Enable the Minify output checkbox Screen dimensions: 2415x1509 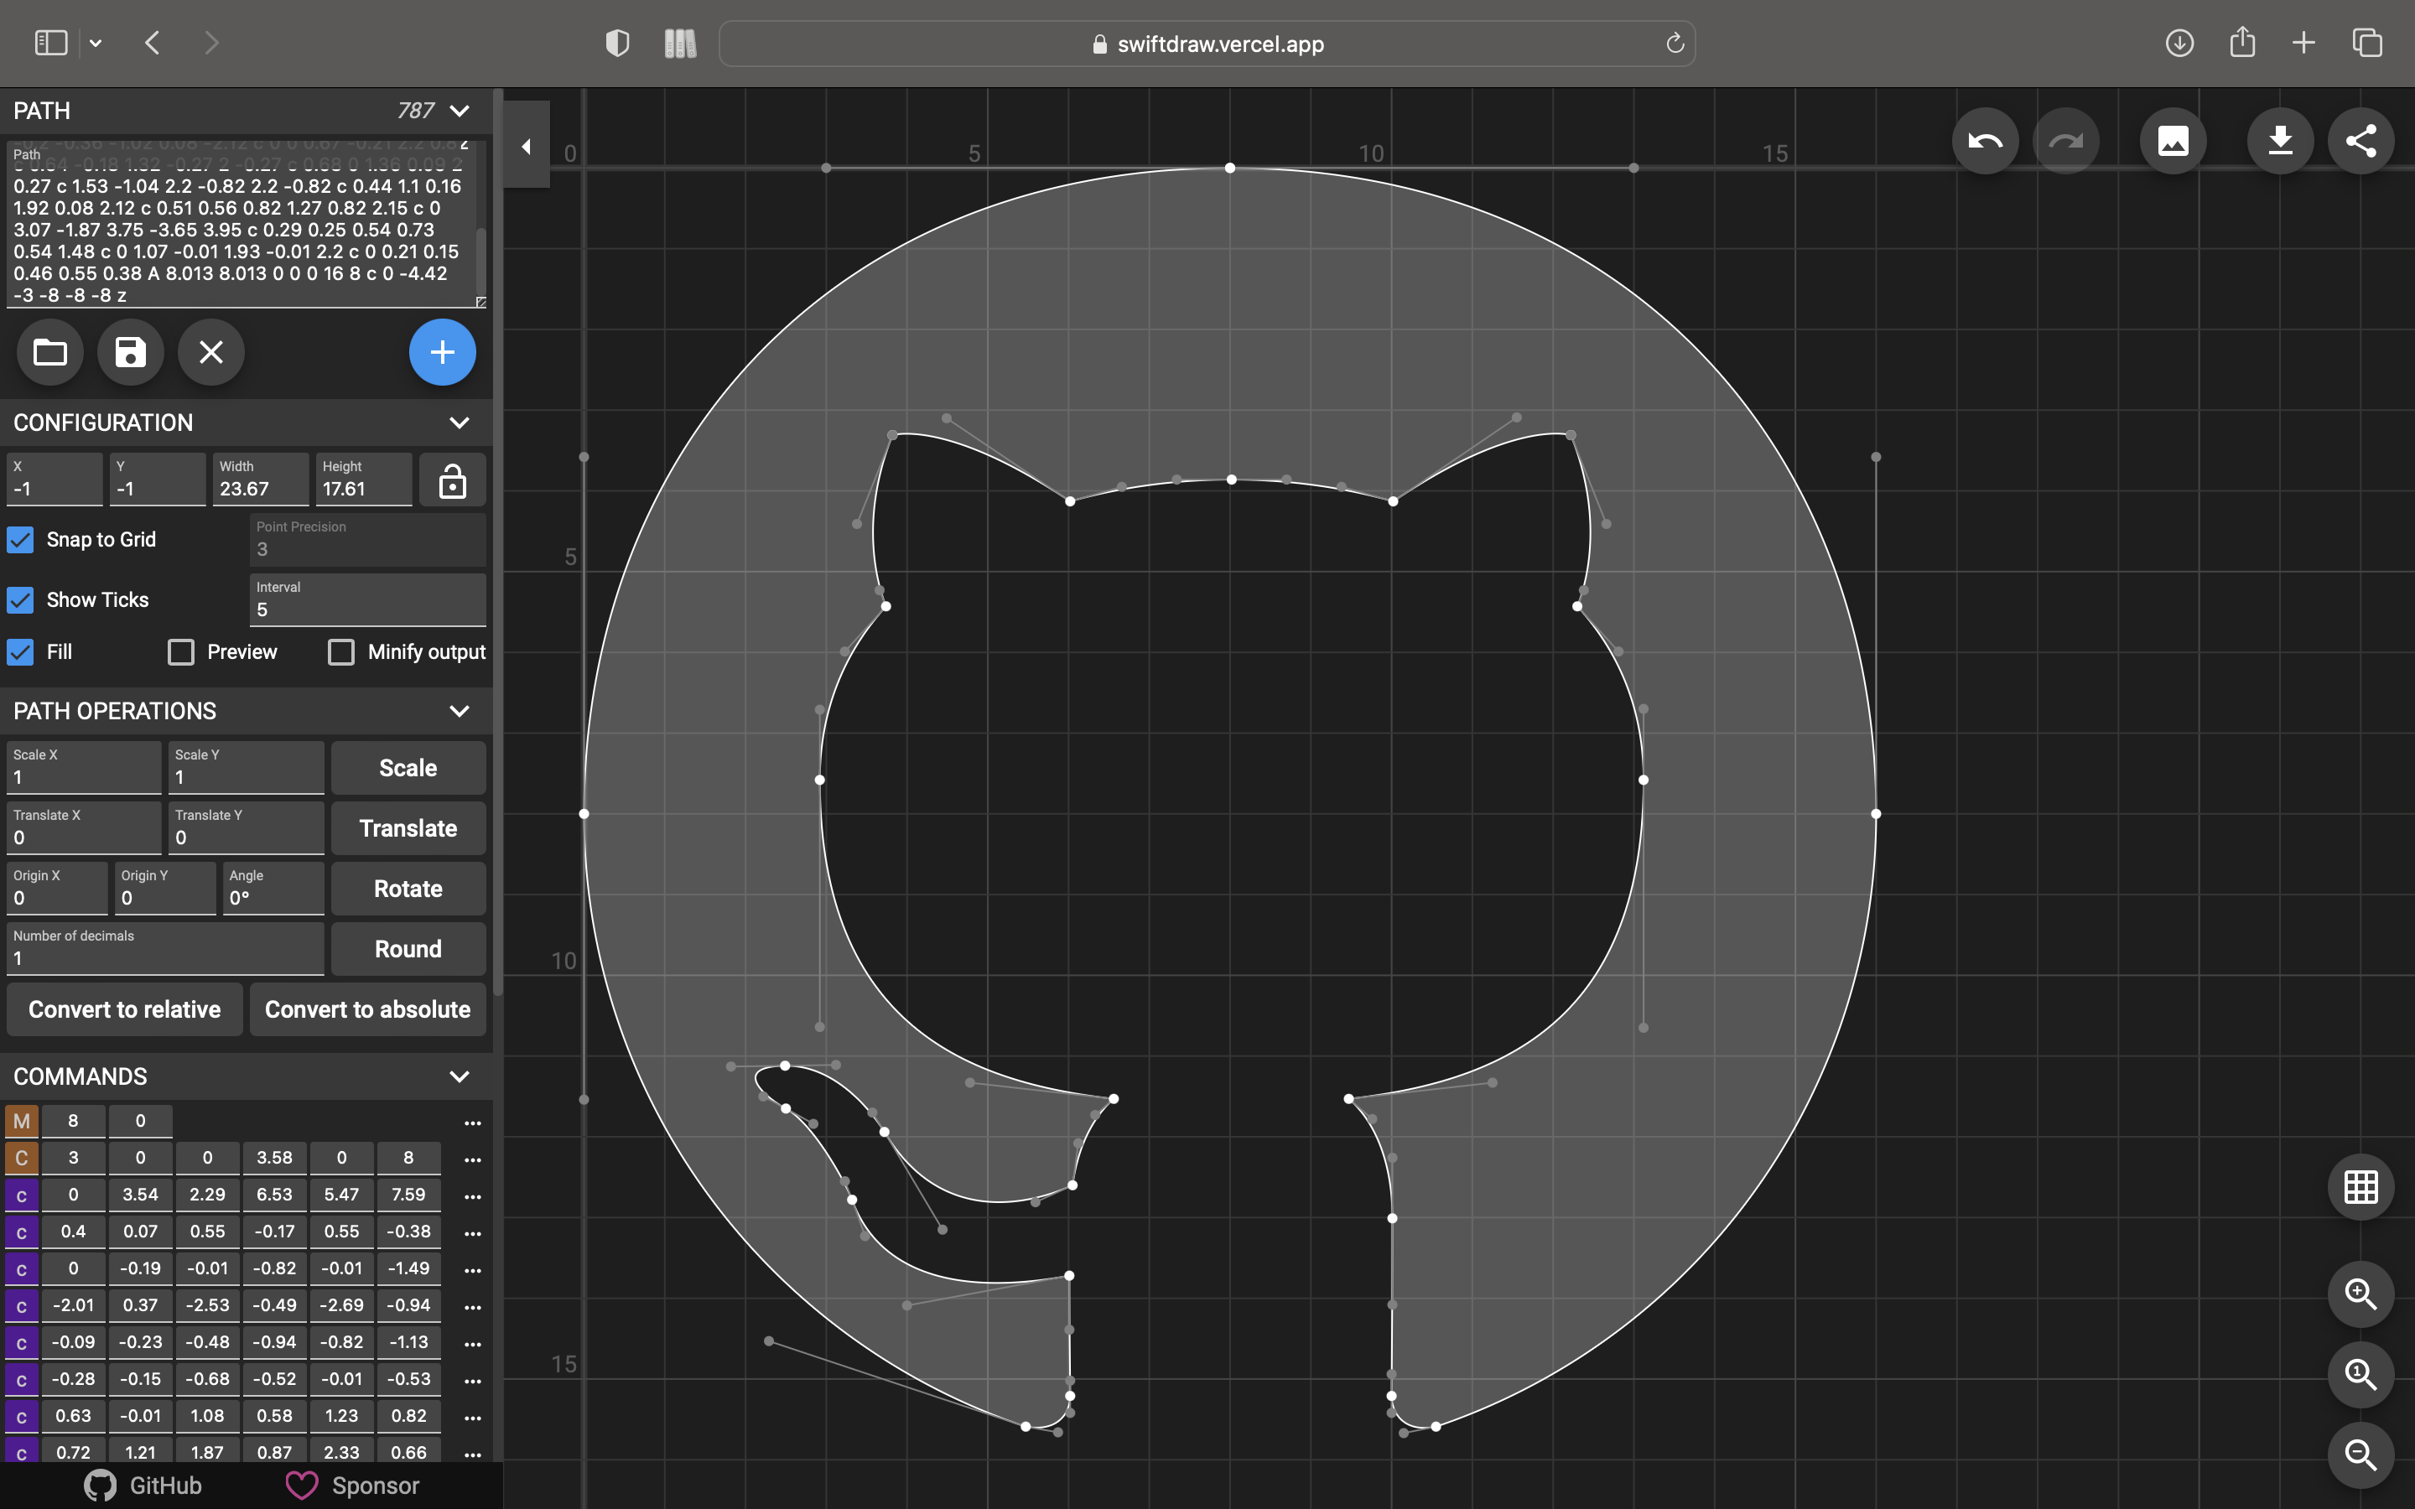[x=341, y=651]
